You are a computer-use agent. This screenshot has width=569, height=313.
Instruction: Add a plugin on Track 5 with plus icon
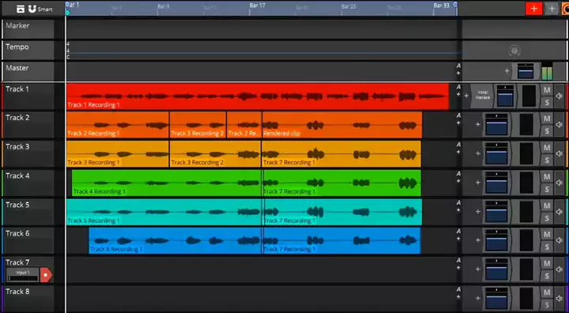coord(478,212)
